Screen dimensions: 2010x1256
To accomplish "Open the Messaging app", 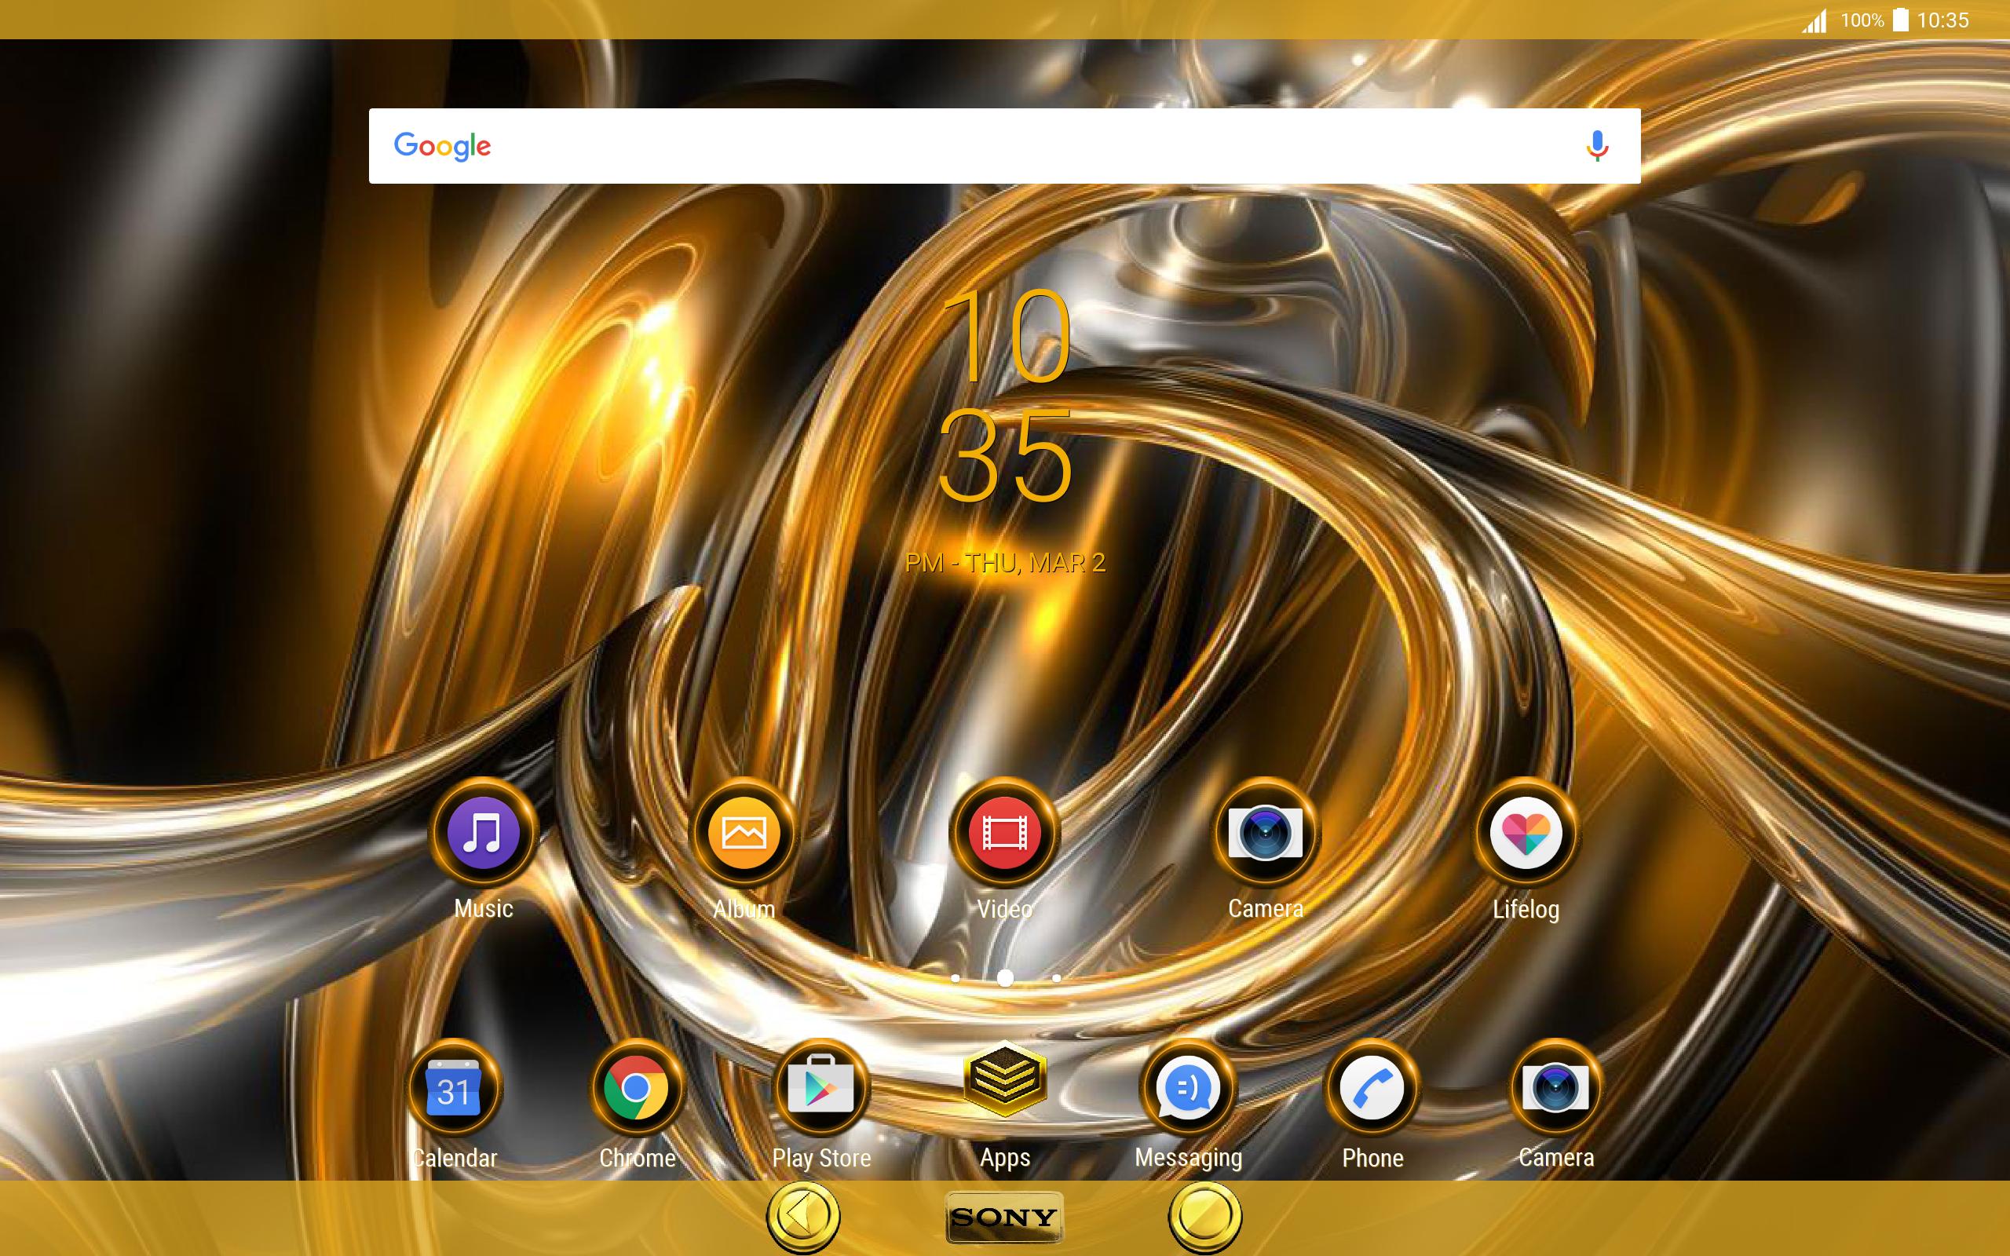I will coord(1189,1087).
